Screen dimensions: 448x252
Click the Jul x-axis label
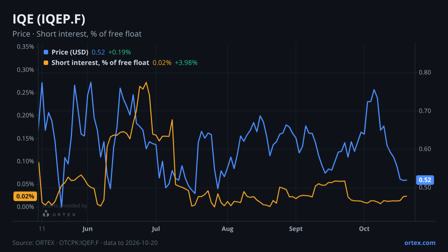[x=156, y=229]
